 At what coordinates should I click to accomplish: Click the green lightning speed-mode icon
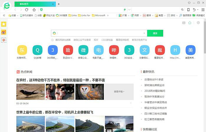click(x=125, y=10)
